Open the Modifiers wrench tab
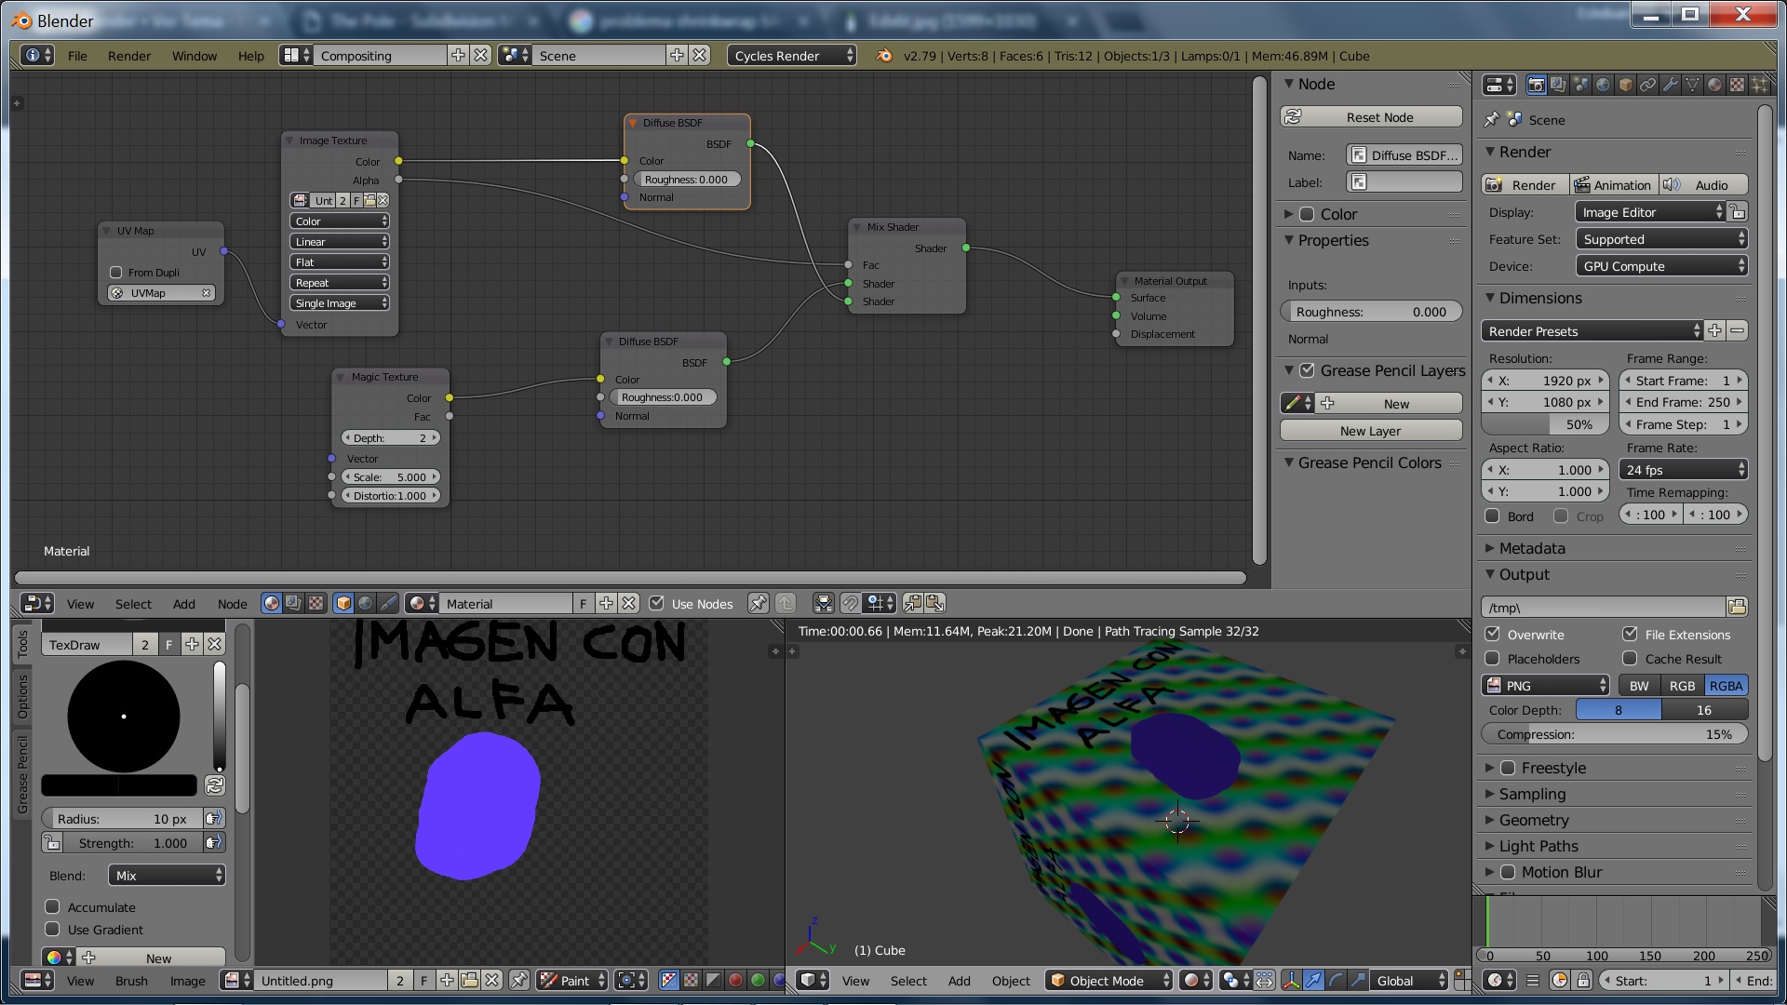This screenshot has width=1787, height=1005. [x=1671, y=85]
